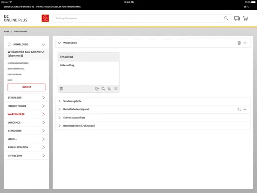Open the DE language dropdown

[x=246, y=7]
